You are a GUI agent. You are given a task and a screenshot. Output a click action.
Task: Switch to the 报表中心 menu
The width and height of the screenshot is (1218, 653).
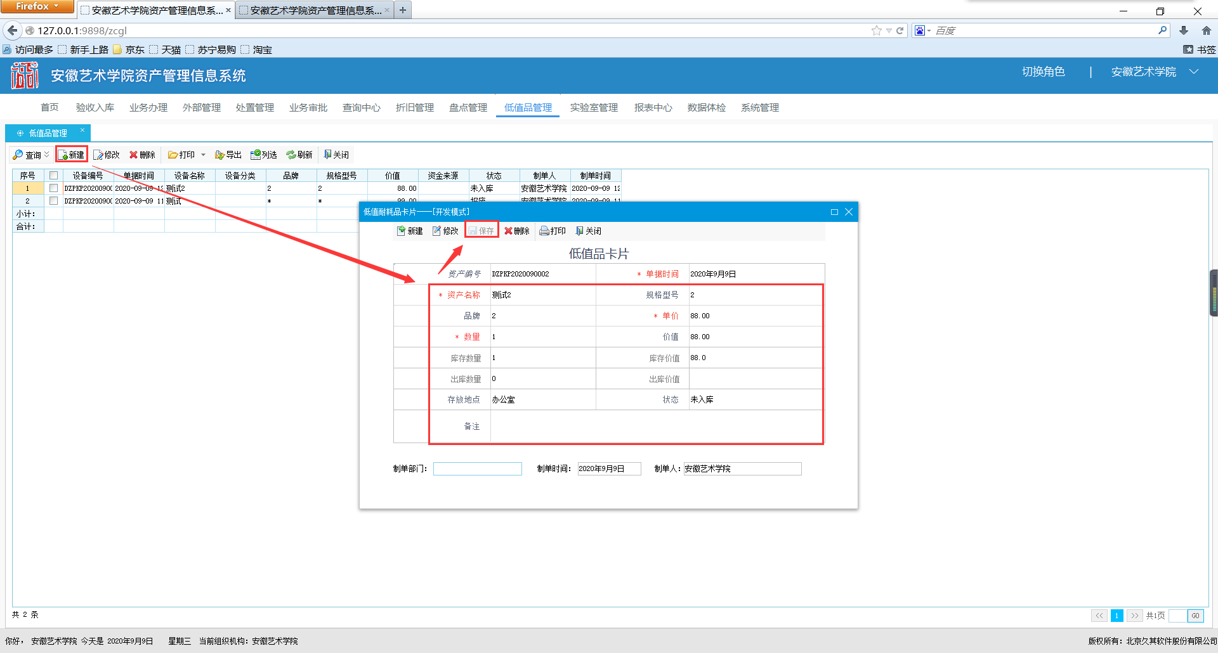point(653,108)
